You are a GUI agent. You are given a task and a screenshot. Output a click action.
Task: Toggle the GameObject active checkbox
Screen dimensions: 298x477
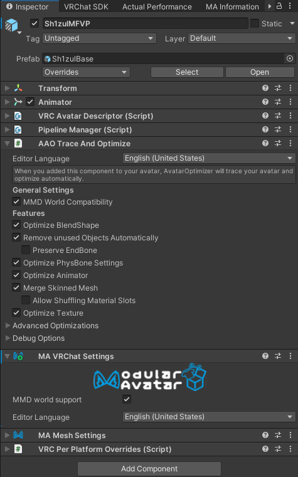tap(35, 23)
